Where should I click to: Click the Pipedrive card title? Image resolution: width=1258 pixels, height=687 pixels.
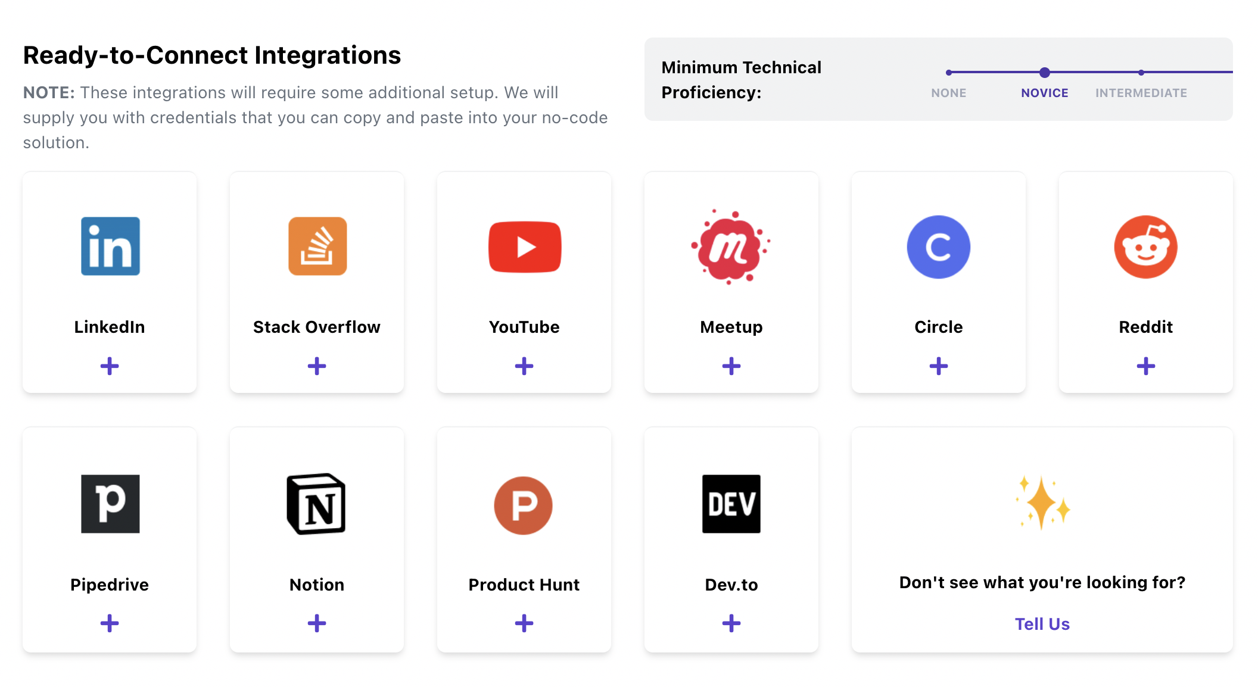pos(110,585)
